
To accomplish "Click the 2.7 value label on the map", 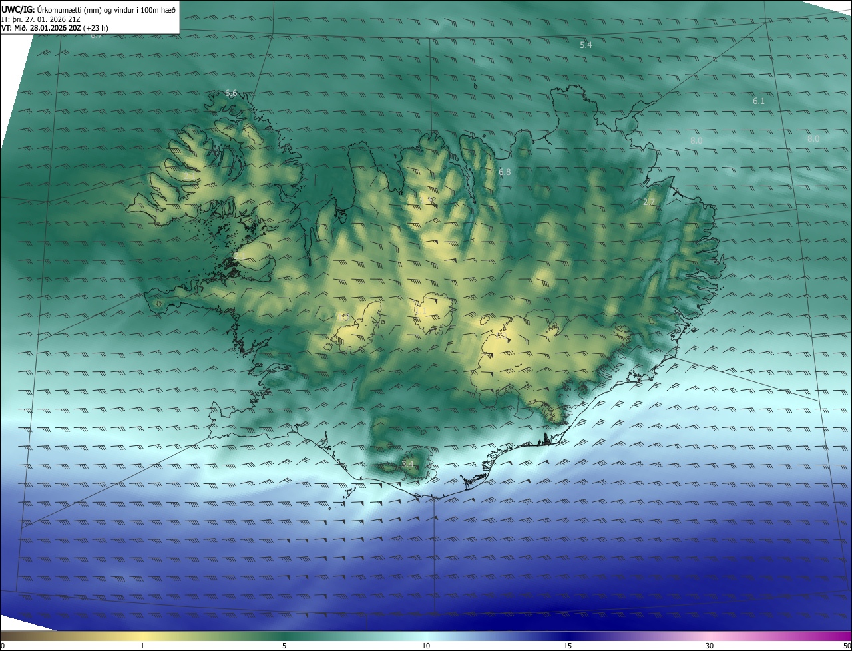I will [x=649, y=201].
